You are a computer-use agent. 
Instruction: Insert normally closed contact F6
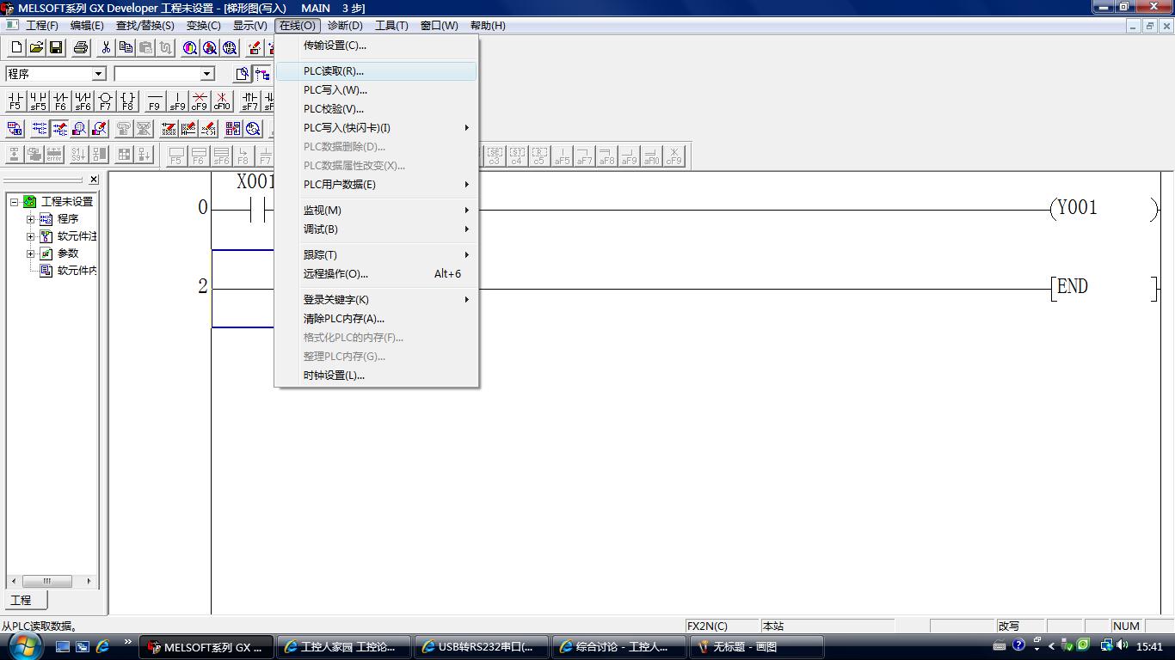pyautogui.click(x=60, y=101)
